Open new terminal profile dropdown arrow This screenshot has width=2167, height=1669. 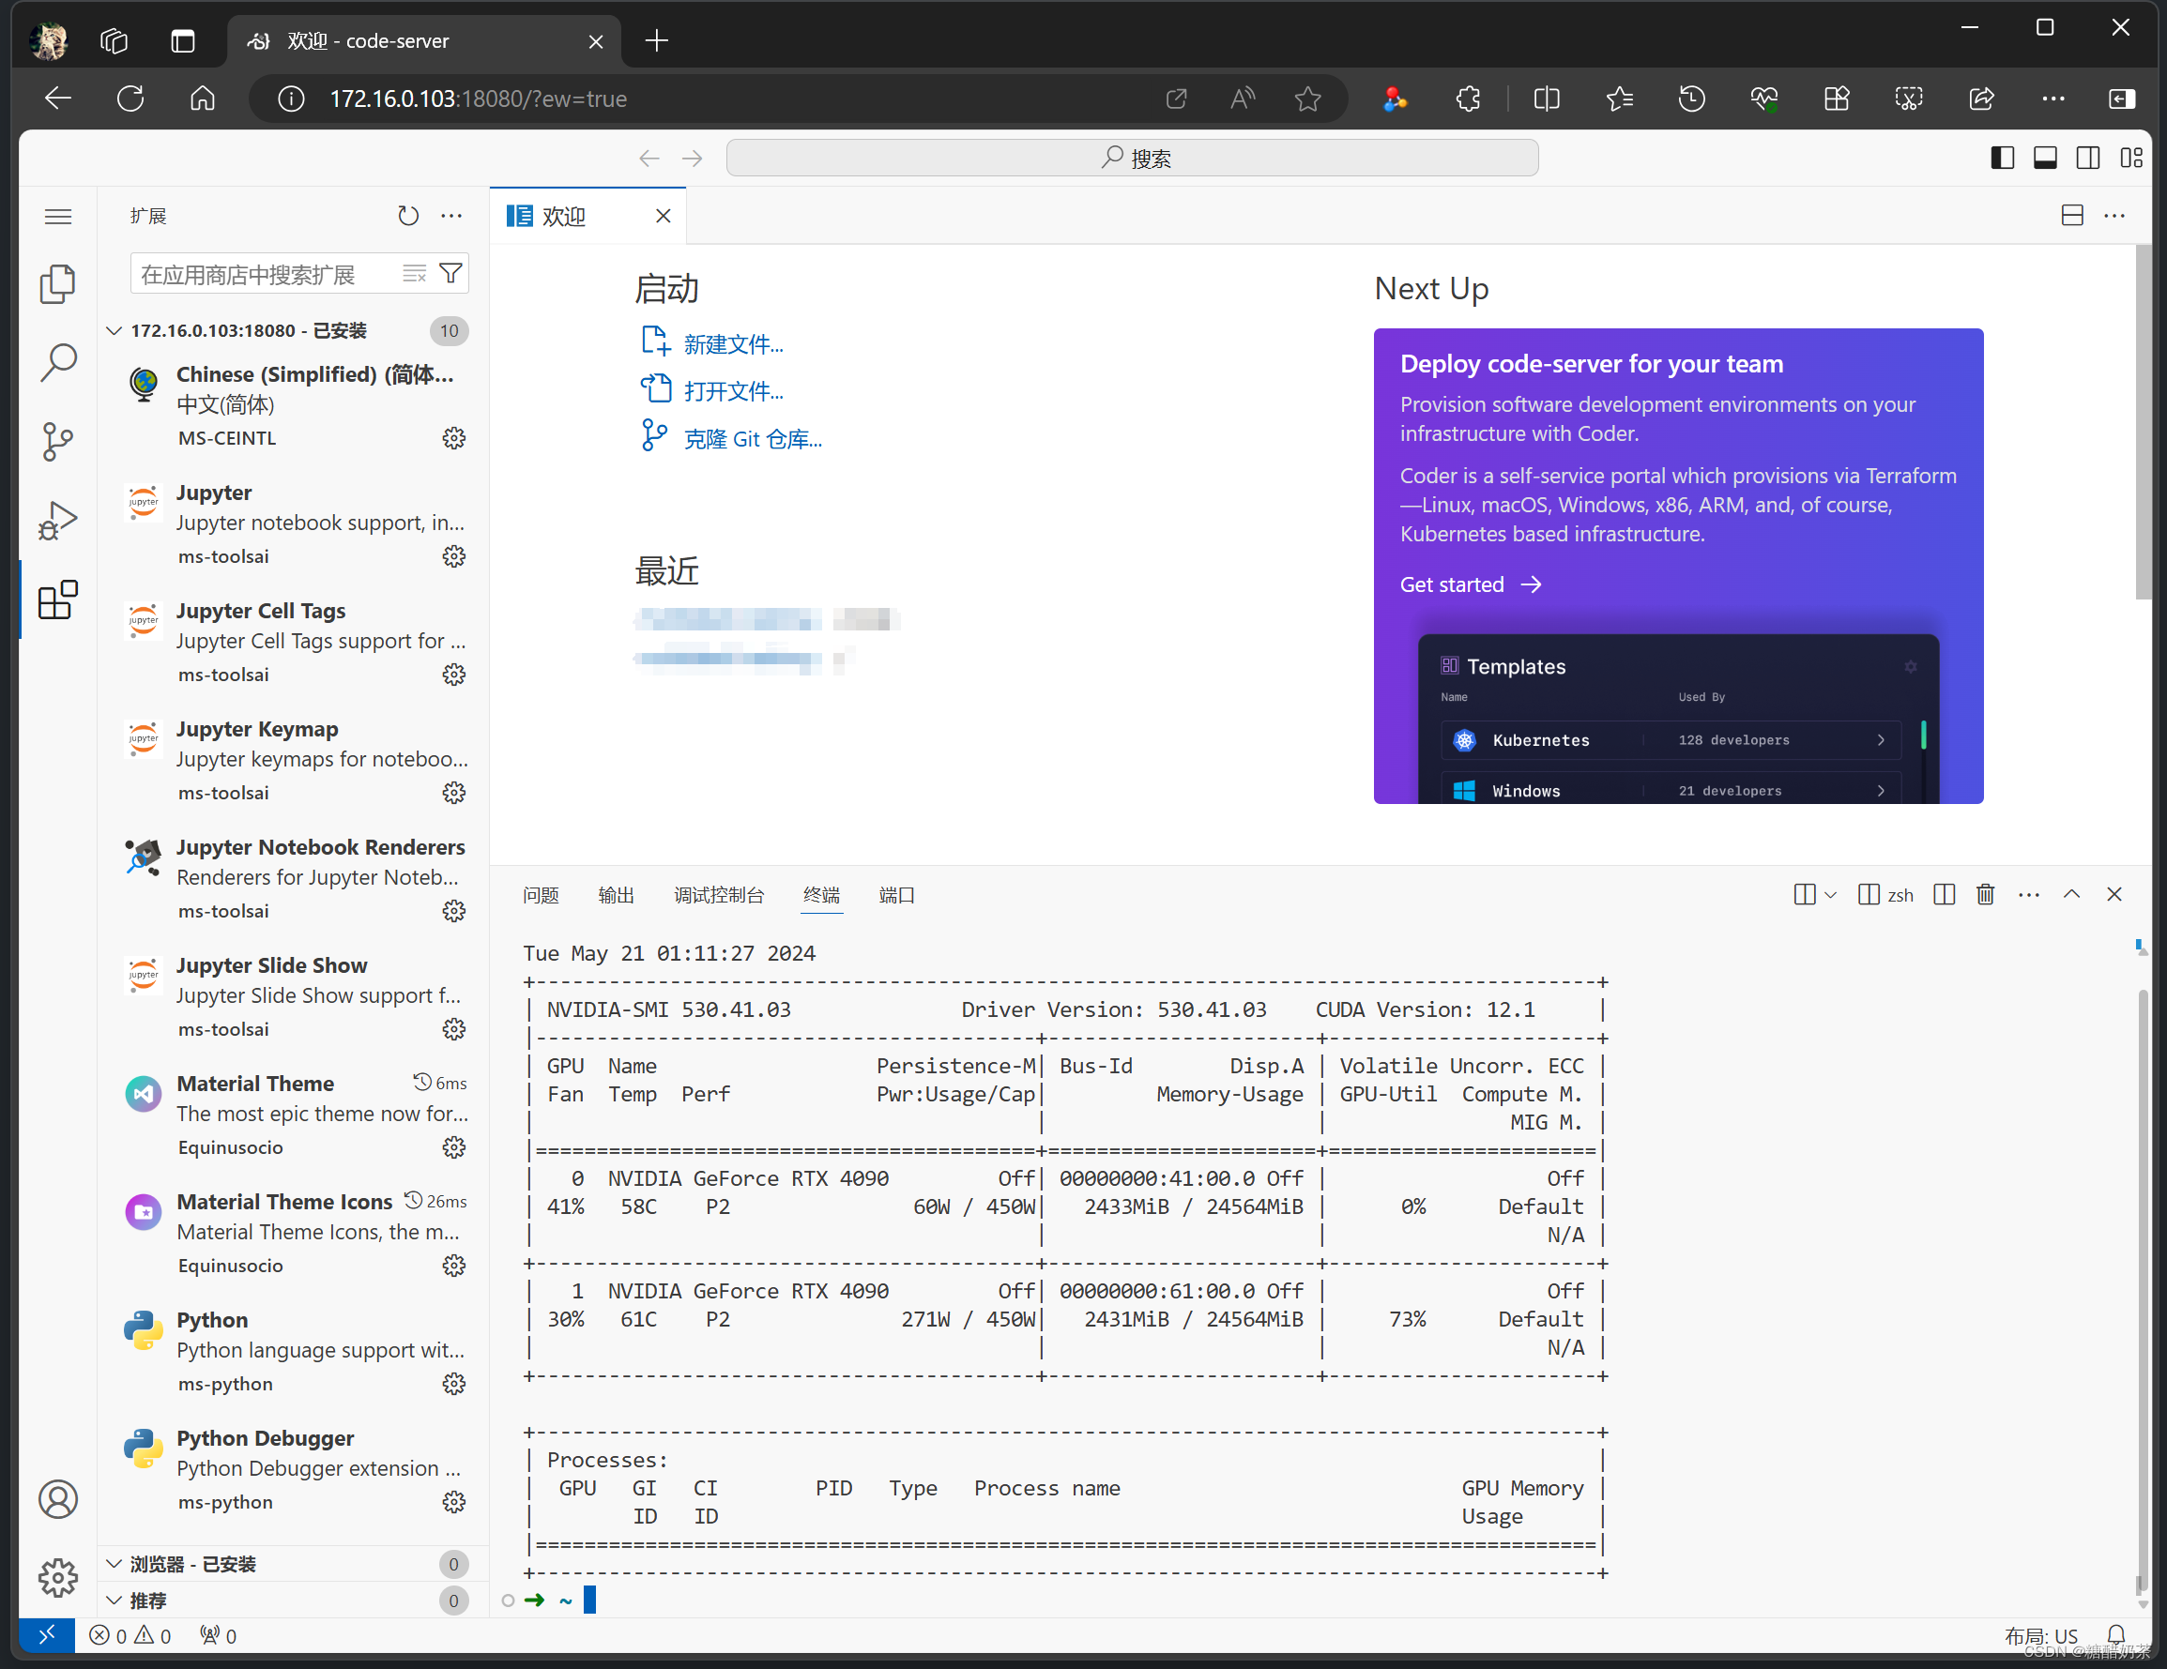(x=1831, y=894)
